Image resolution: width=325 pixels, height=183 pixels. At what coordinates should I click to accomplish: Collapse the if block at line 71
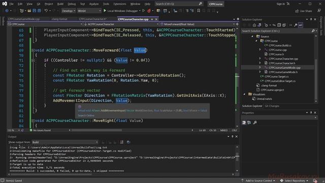coord(33,60)
